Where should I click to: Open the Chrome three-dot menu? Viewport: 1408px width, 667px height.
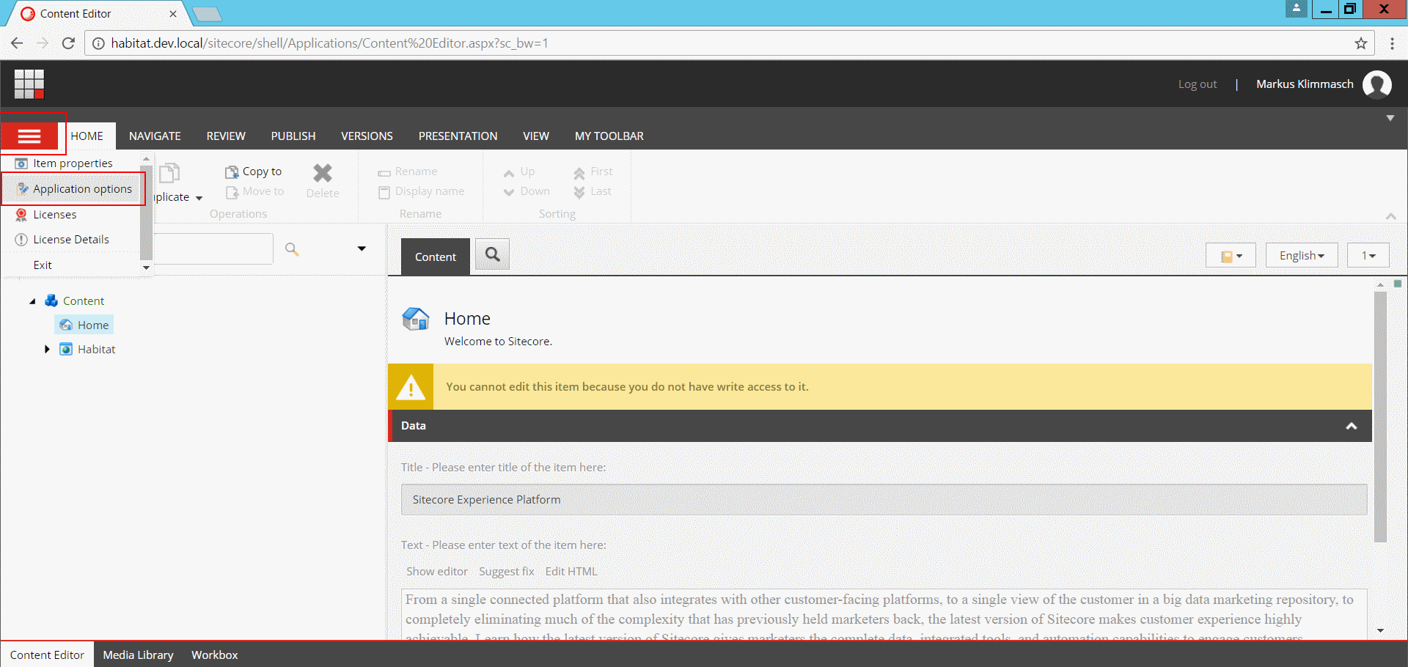click(1392, 43)
